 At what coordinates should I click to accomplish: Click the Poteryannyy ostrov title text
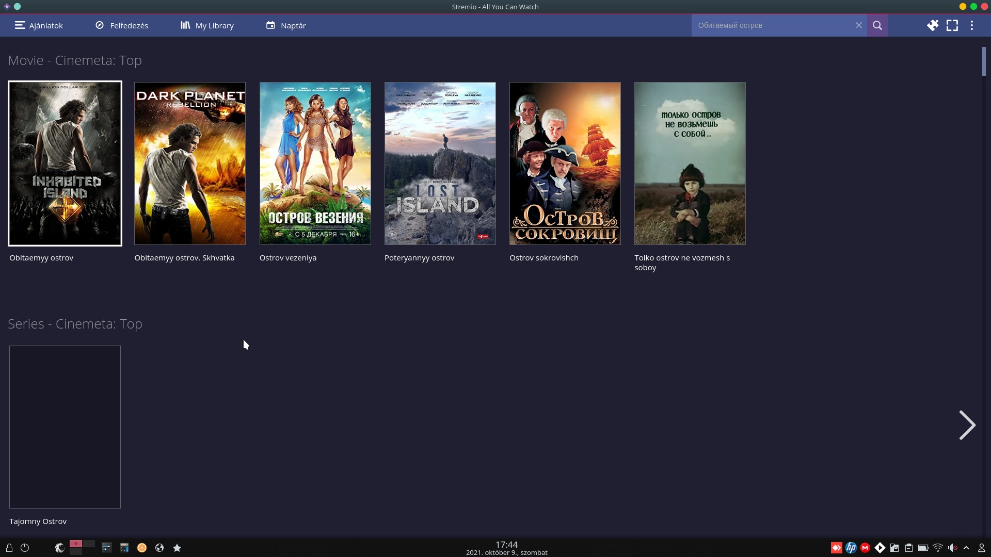click(x=419, y=258)
